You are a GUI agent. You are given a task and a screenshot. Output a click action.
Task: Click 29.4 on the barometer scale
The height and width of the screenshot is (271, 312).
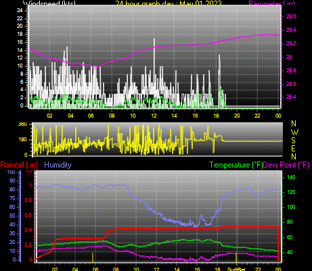pyautogui.click(x=291, y=30)
